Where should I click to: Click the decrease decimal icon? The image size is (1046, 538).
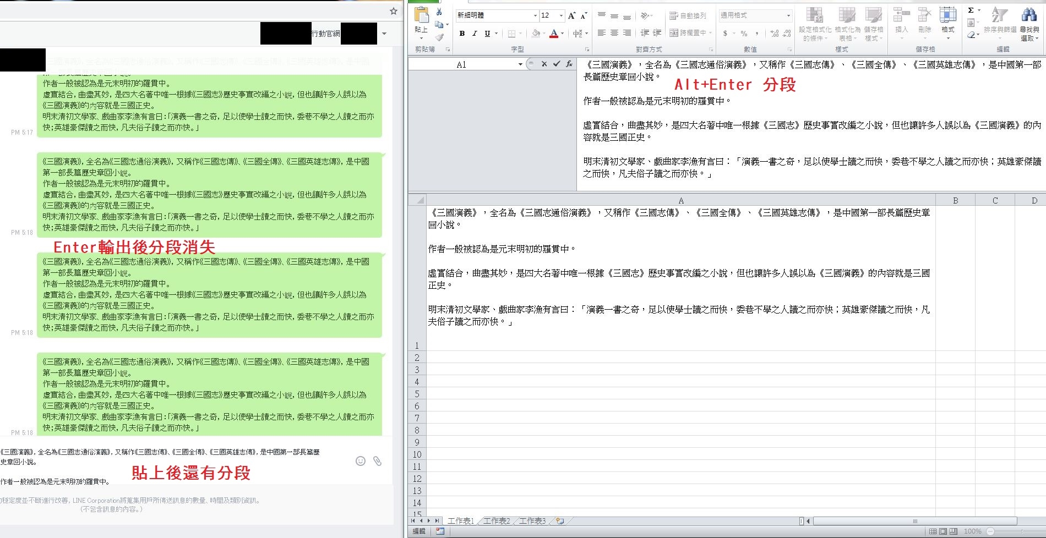pyautogui.click(x=787, y=34)
